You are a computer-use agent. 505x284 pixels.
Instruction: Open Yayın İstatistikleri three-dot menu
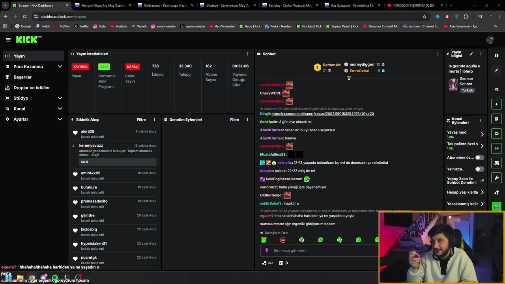[247, 54]
